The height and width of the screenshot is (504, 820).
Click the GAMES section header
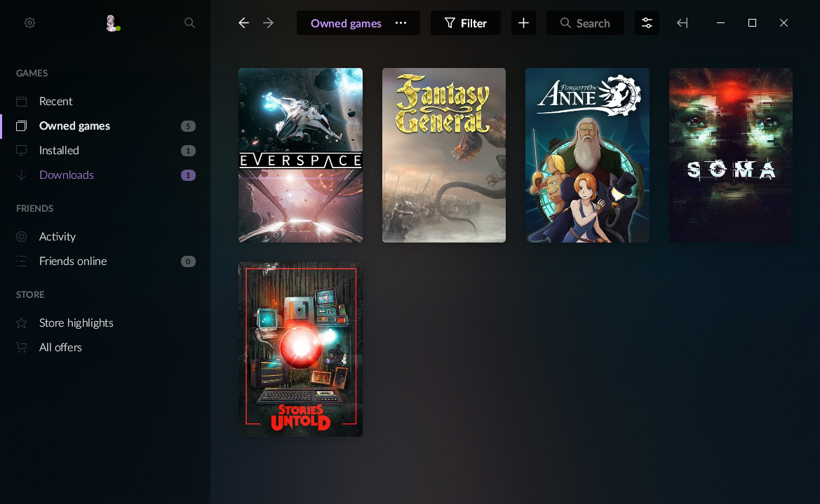click(x=32, y=73)
